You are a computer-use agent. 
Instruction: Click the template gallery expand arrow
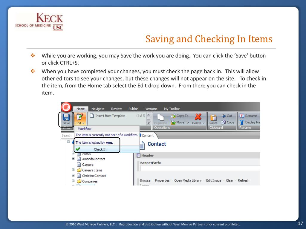(149, 123)
